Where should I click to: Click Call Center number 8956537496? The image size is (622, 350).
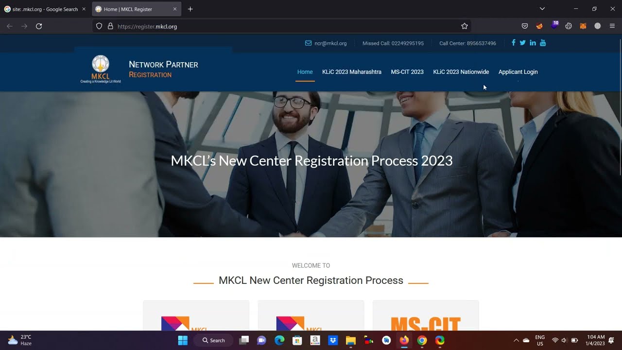(467, 43)
